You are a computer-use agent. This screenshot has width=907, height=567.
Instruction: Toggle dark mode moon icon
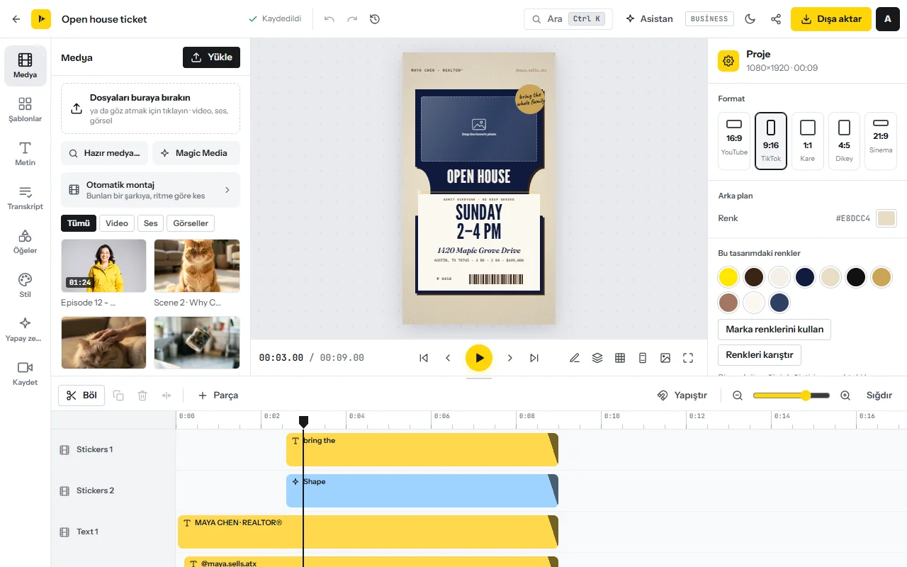(750, 19)
